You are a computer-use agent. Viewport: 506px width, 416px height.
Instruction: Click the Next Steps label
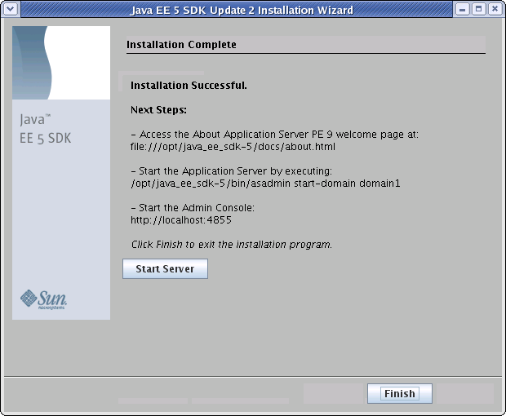tap(158, 110)
